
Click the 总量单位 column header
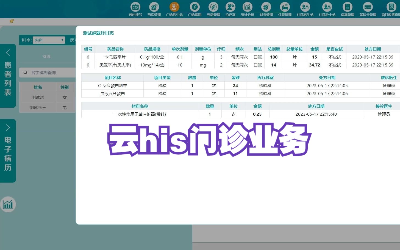coord(295,49)
